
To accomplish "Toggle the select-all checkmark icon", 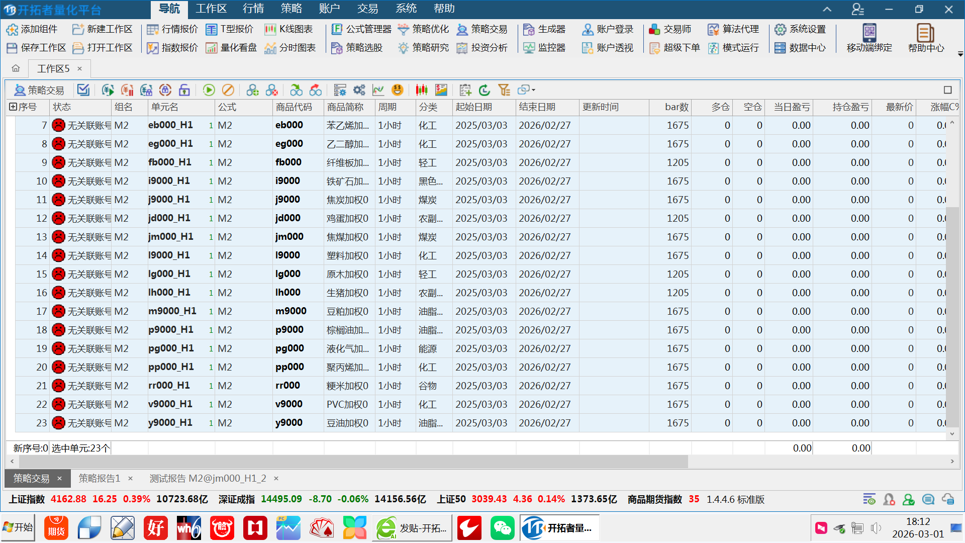I will 83,90.
